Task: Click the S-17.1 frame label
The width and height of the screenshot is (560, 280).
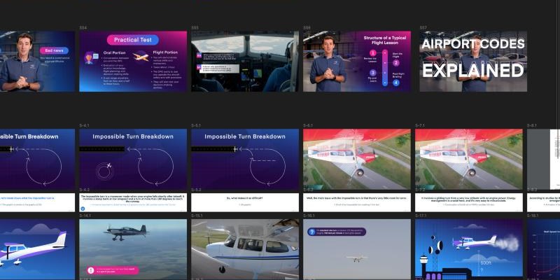Action: 421,216
